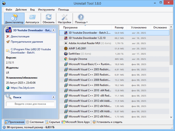This screenshot has height=131, width=175.
Task: Click the Uninstall Tool title bar icon
Action: point(4,3)
